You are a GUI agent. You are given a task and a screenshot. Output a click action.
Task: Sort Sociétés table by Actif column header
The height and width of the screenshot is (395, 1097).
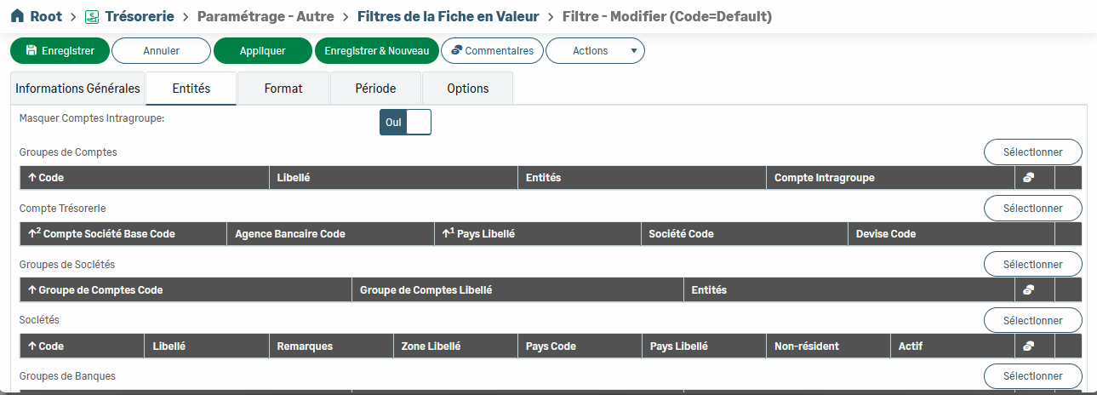911,346
